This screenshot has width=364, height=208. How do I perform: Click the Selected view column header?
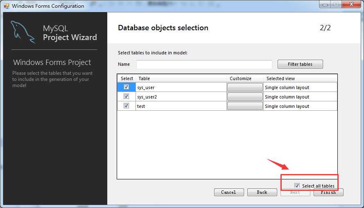(301, 78)
